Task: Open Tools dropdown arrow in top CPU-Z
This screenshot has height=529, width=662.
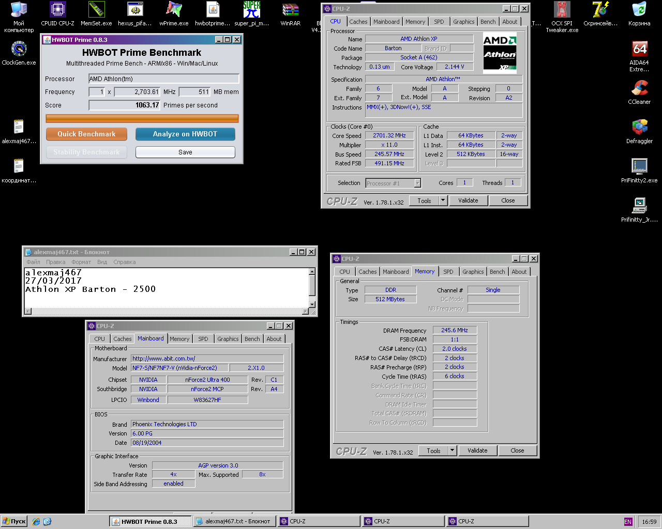Action: click(x=443, y=200)
